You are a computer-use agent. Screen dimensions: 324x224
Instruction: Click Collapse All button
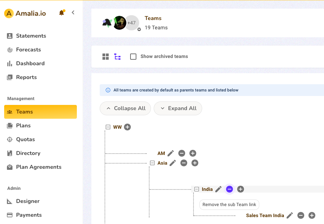click(125, 108)
